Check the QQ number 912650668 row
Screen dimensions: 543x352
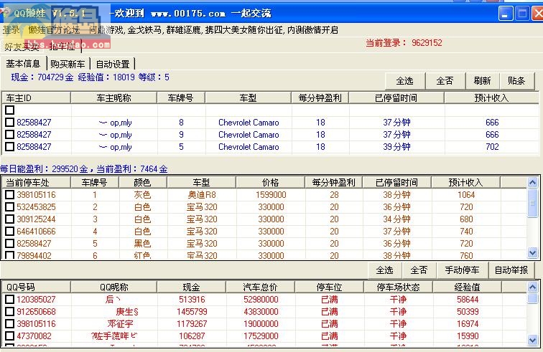pyautogui.click(x=10, y=312)
